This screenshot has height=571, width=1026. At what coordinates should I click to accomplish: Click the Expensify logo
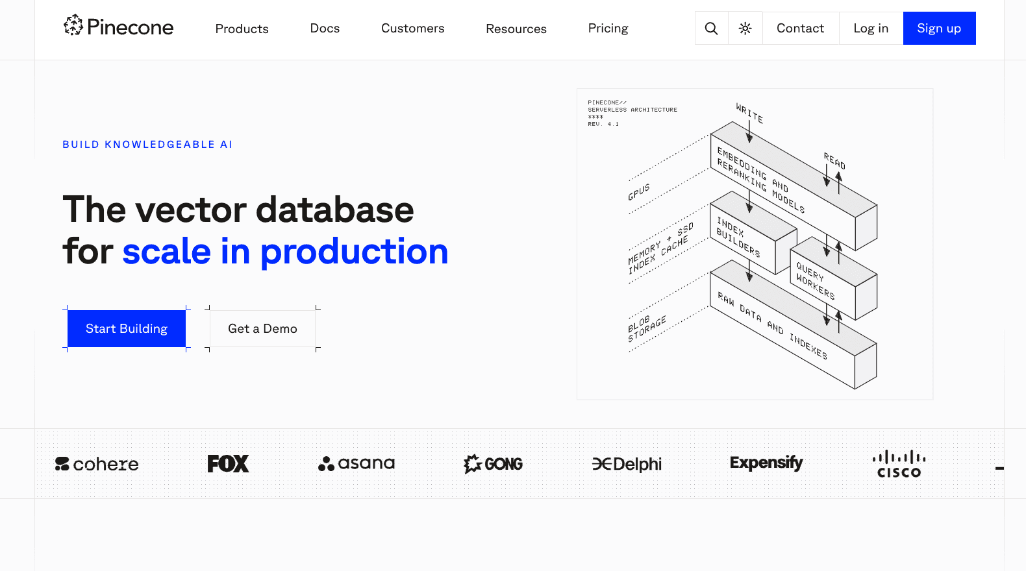pos(766,463)
